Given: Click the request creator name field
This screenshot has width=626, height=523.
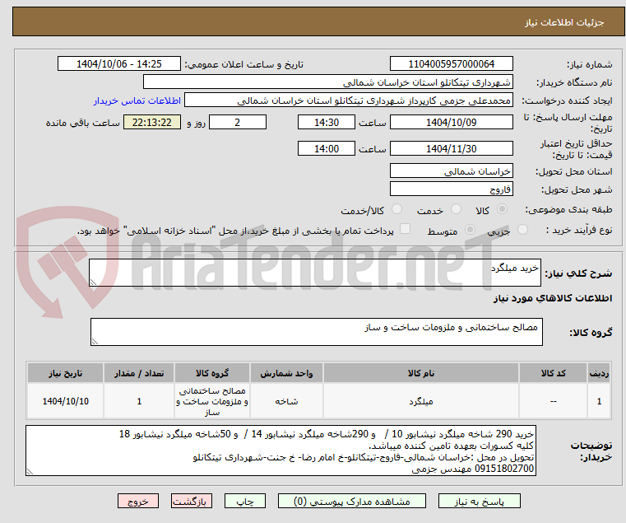Looking at the screenshot, I should pos(349,100).
